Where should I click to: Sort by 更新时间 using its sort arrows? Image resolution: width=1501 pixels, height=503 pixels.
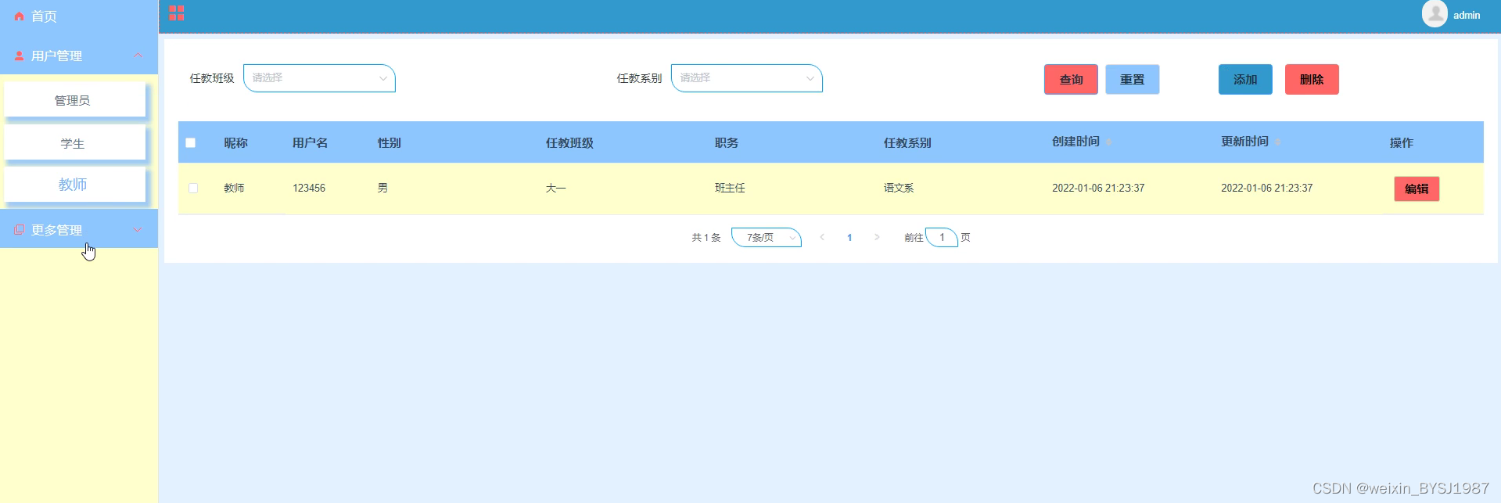[1277, 142]
